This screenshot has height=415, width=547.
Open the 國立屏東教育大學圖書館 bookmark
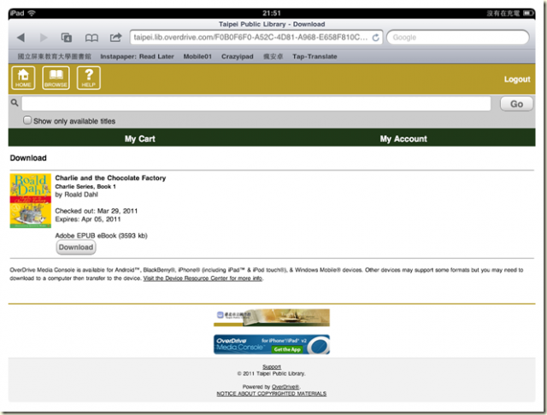[55, 56]
